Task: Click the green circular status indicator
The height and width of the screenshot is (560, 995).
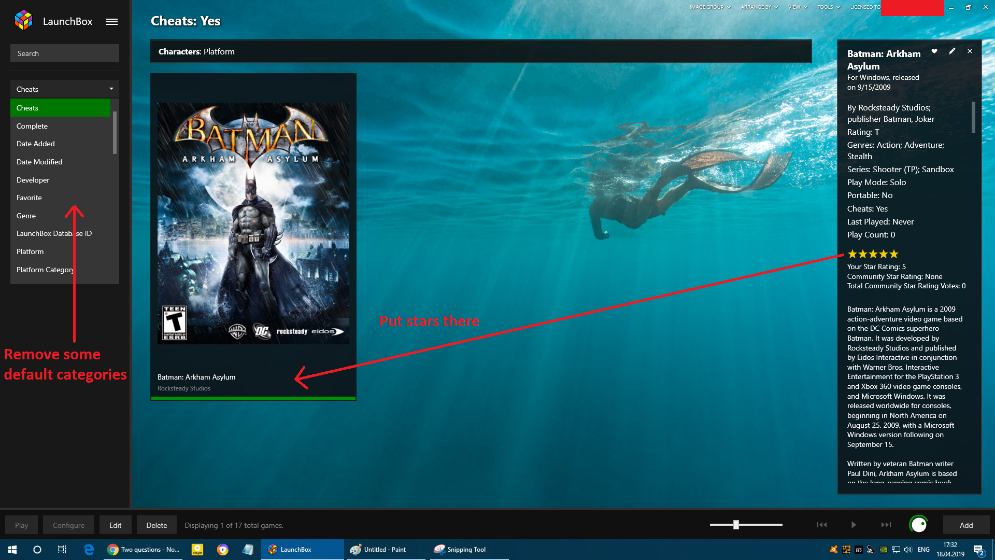Action: (918, 525)
